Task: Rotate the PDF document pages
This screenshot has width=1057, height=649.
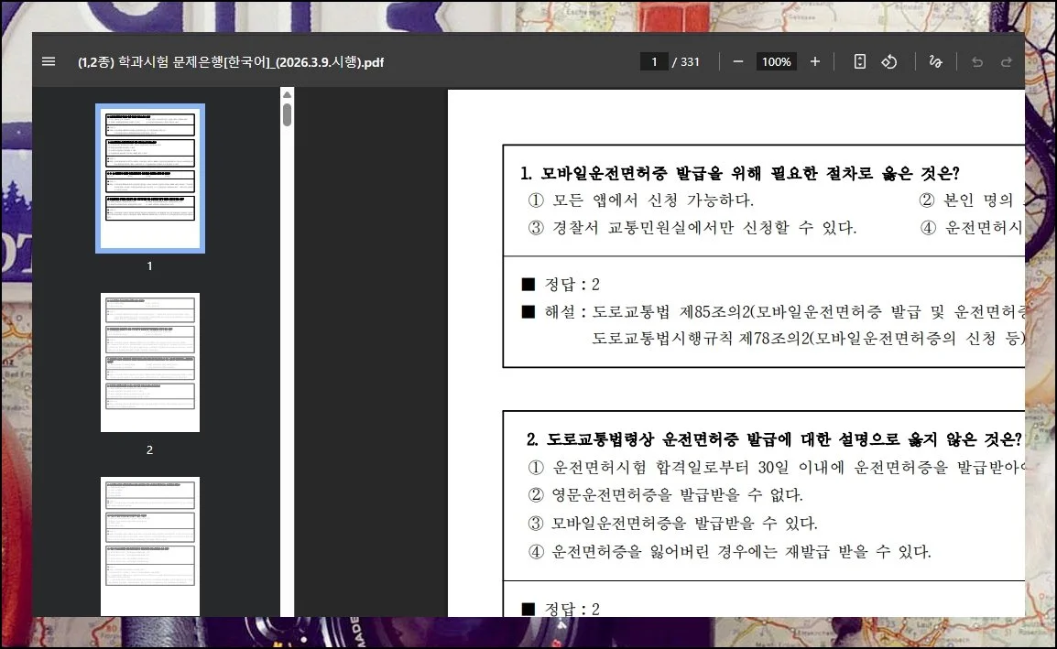Action: (888, 61)
